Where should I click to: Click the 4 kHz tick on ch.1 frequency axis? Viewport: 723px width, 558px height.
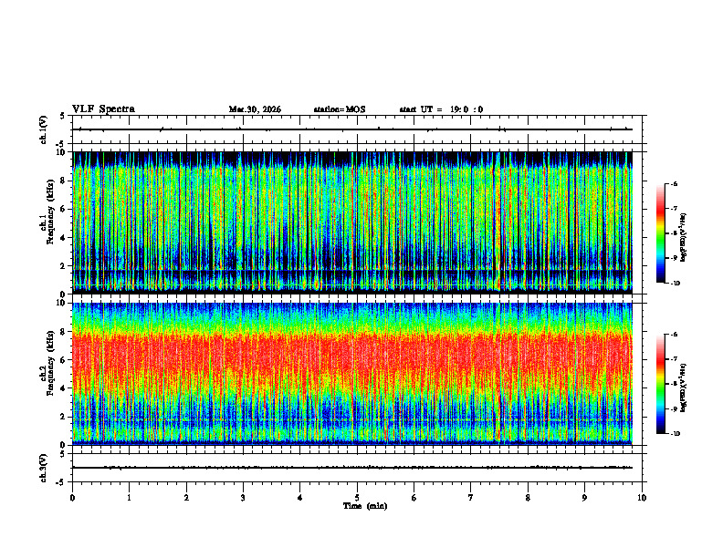(x=64, y=238)
